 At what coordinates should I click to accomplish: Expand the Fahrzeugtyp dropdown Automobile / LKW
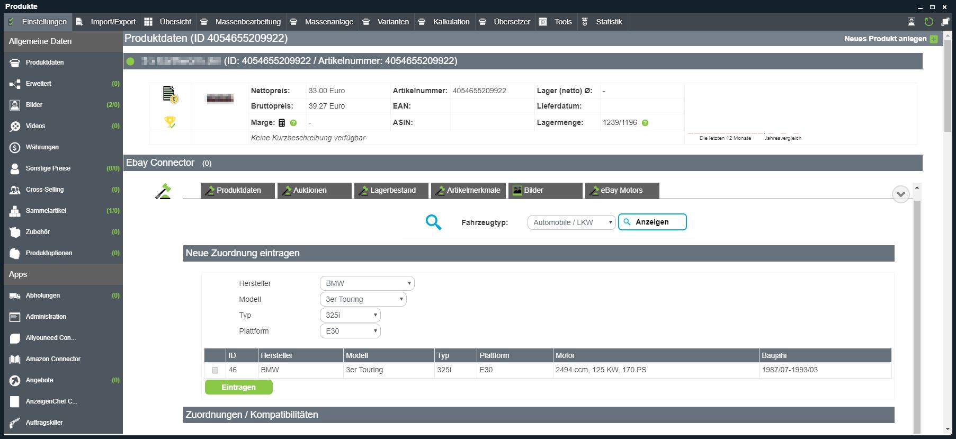571,222
